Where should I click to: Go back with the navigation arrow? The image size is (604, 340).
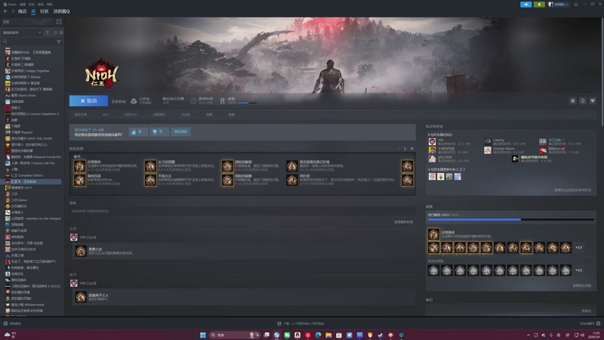tap(5, 11)
